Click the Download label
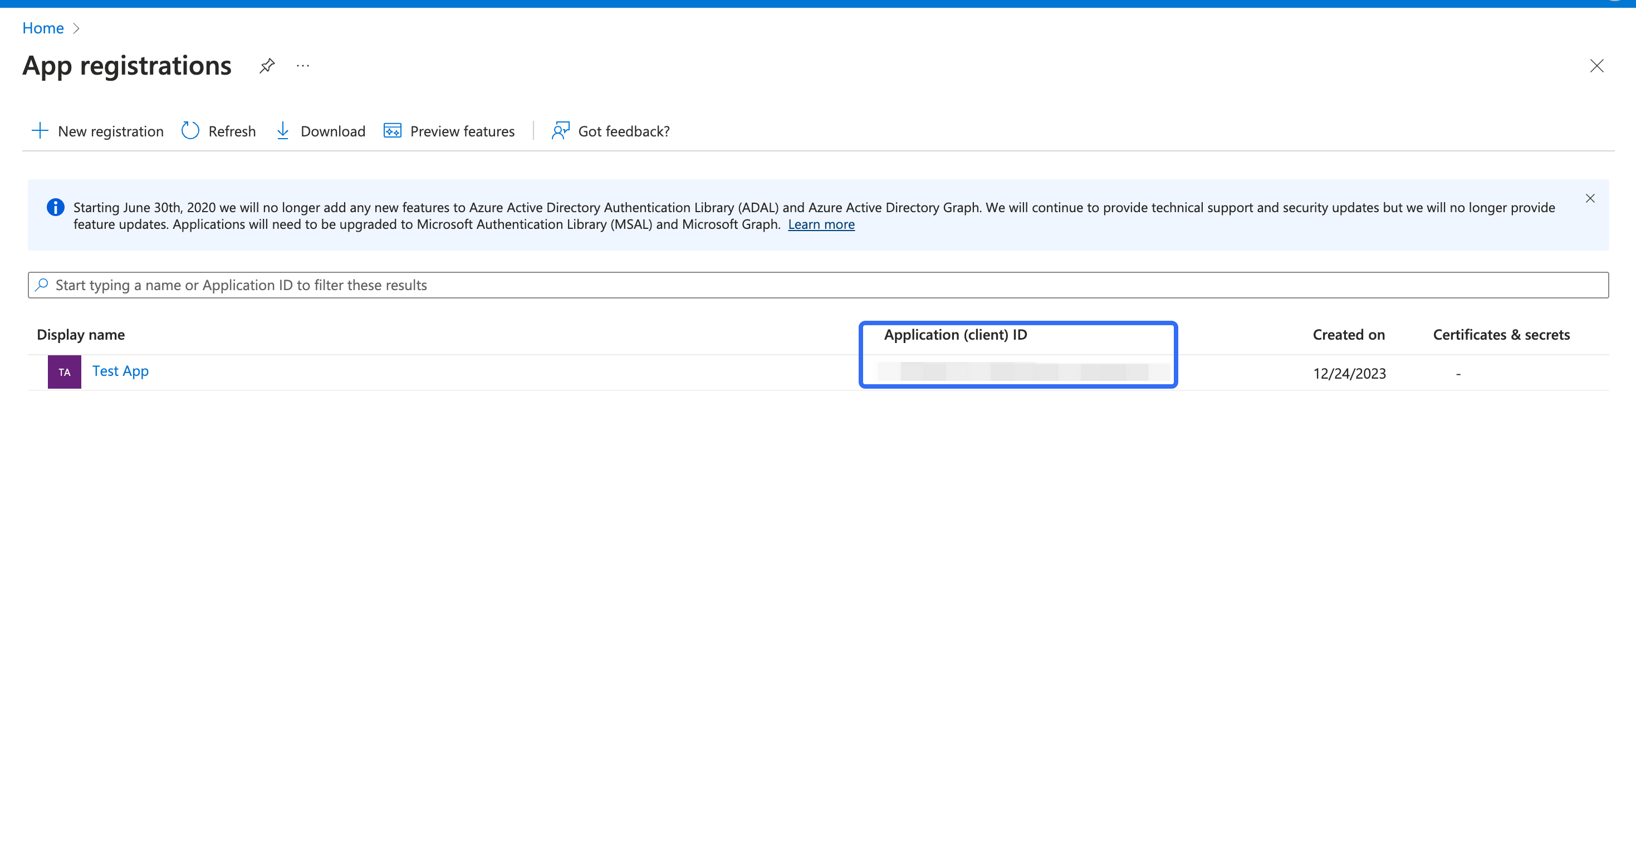 [x=333, y=131]
